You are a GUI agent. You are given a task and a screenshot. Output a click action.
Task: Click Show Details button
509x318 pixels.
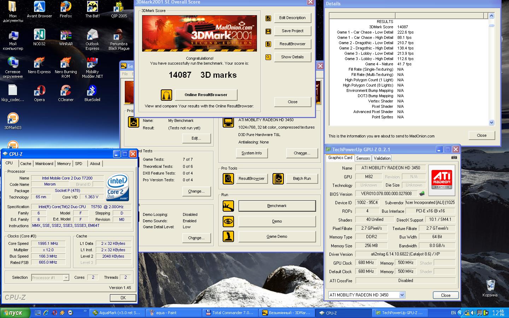click(292, 57)
